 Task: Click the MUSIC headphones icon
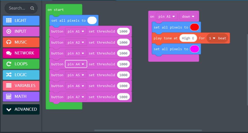(x=9, y=42)
